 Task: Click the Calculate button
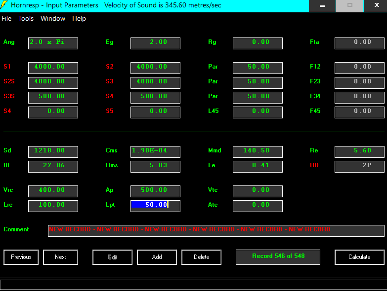[x=359, y=257]
